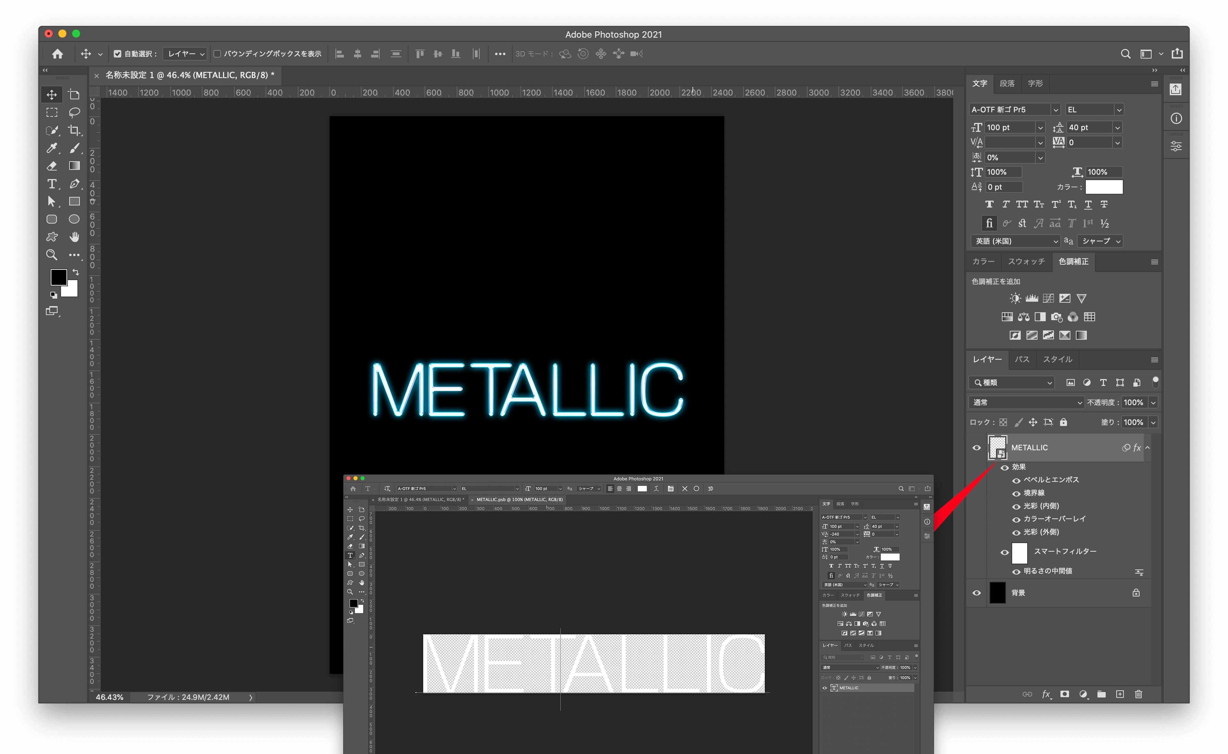Image resolution: width=1228 pixels, height=754 pixels.
Task: Collapse the METALLIC layer effects list
Action: pos(1148,448)
